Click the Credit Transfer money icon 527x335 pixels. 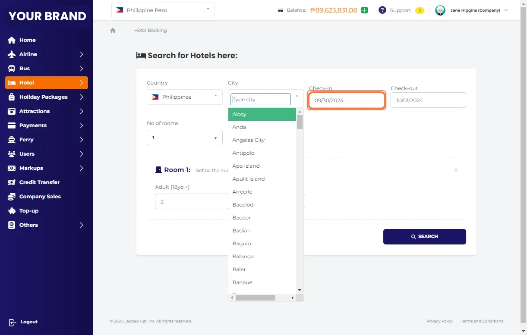click(12, 182)
